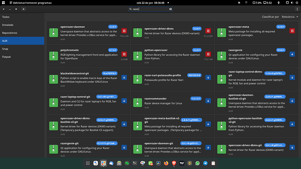Open the system volume indicator
The image size is (301, 169).
click(292, 3)
